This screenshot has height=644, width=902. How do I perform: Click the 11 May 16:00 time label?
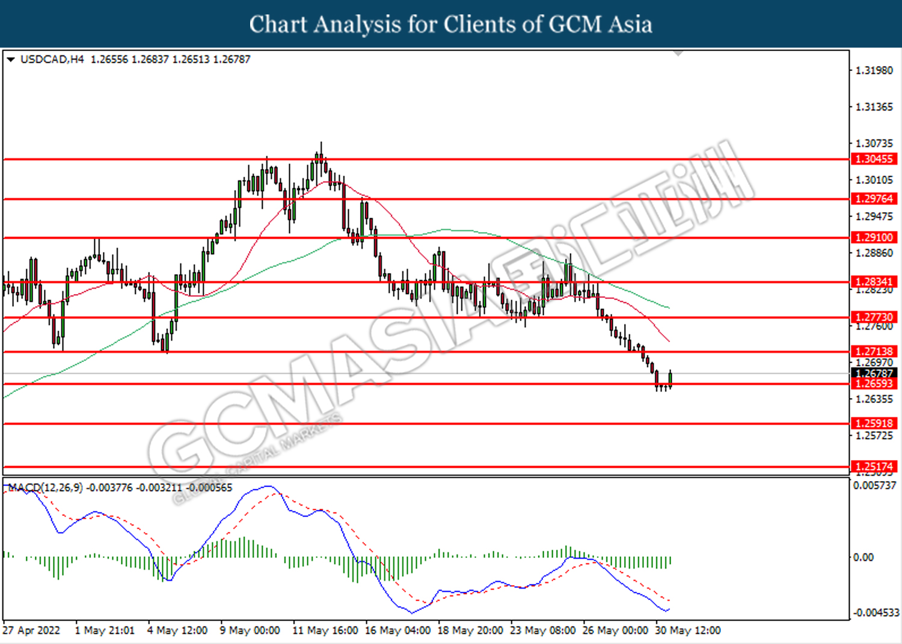coord(325,630)
